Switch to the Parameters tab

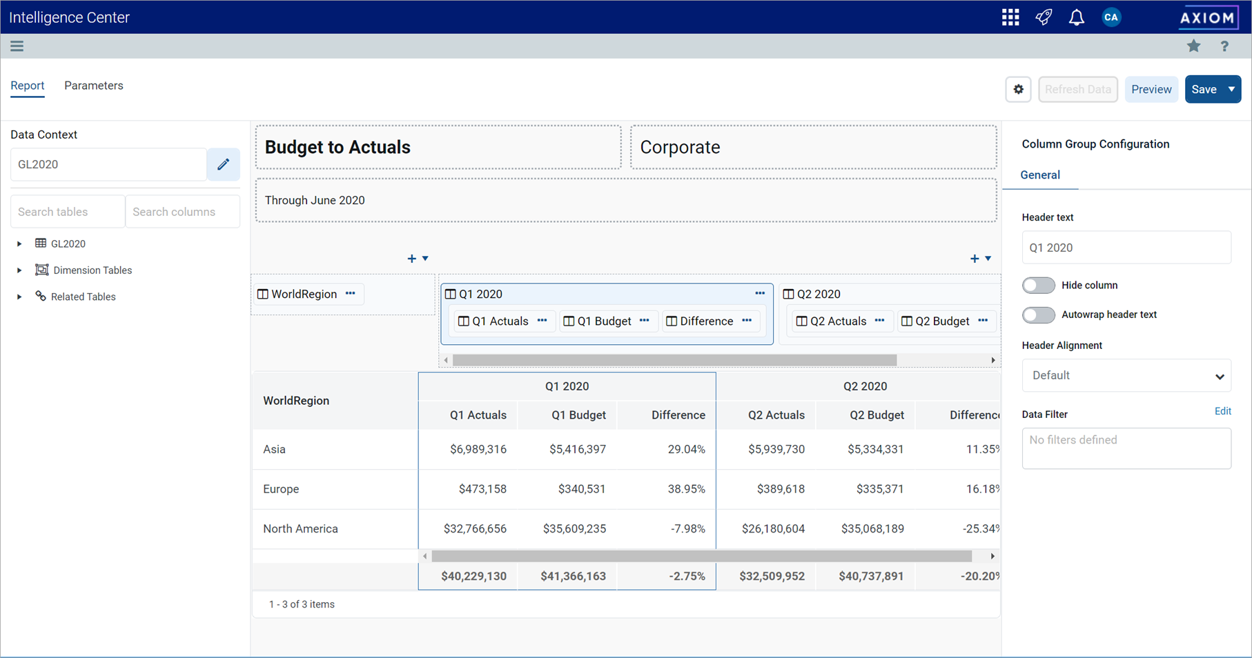94,86
